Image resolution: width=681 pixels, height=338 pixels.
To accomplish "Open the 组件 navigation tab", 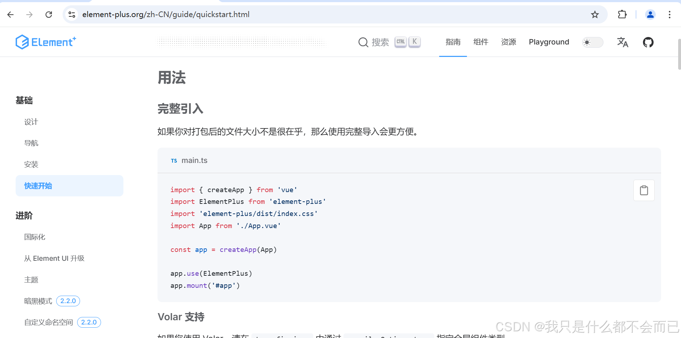I will click(x=481, y=42).
